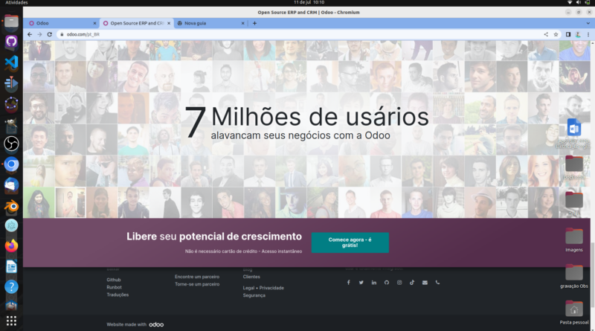
Task: Open Blender from the dock
Action: click(x=11, y=207)
